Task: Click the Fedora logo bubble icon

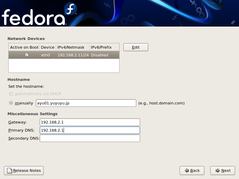Action: point(71,9)
